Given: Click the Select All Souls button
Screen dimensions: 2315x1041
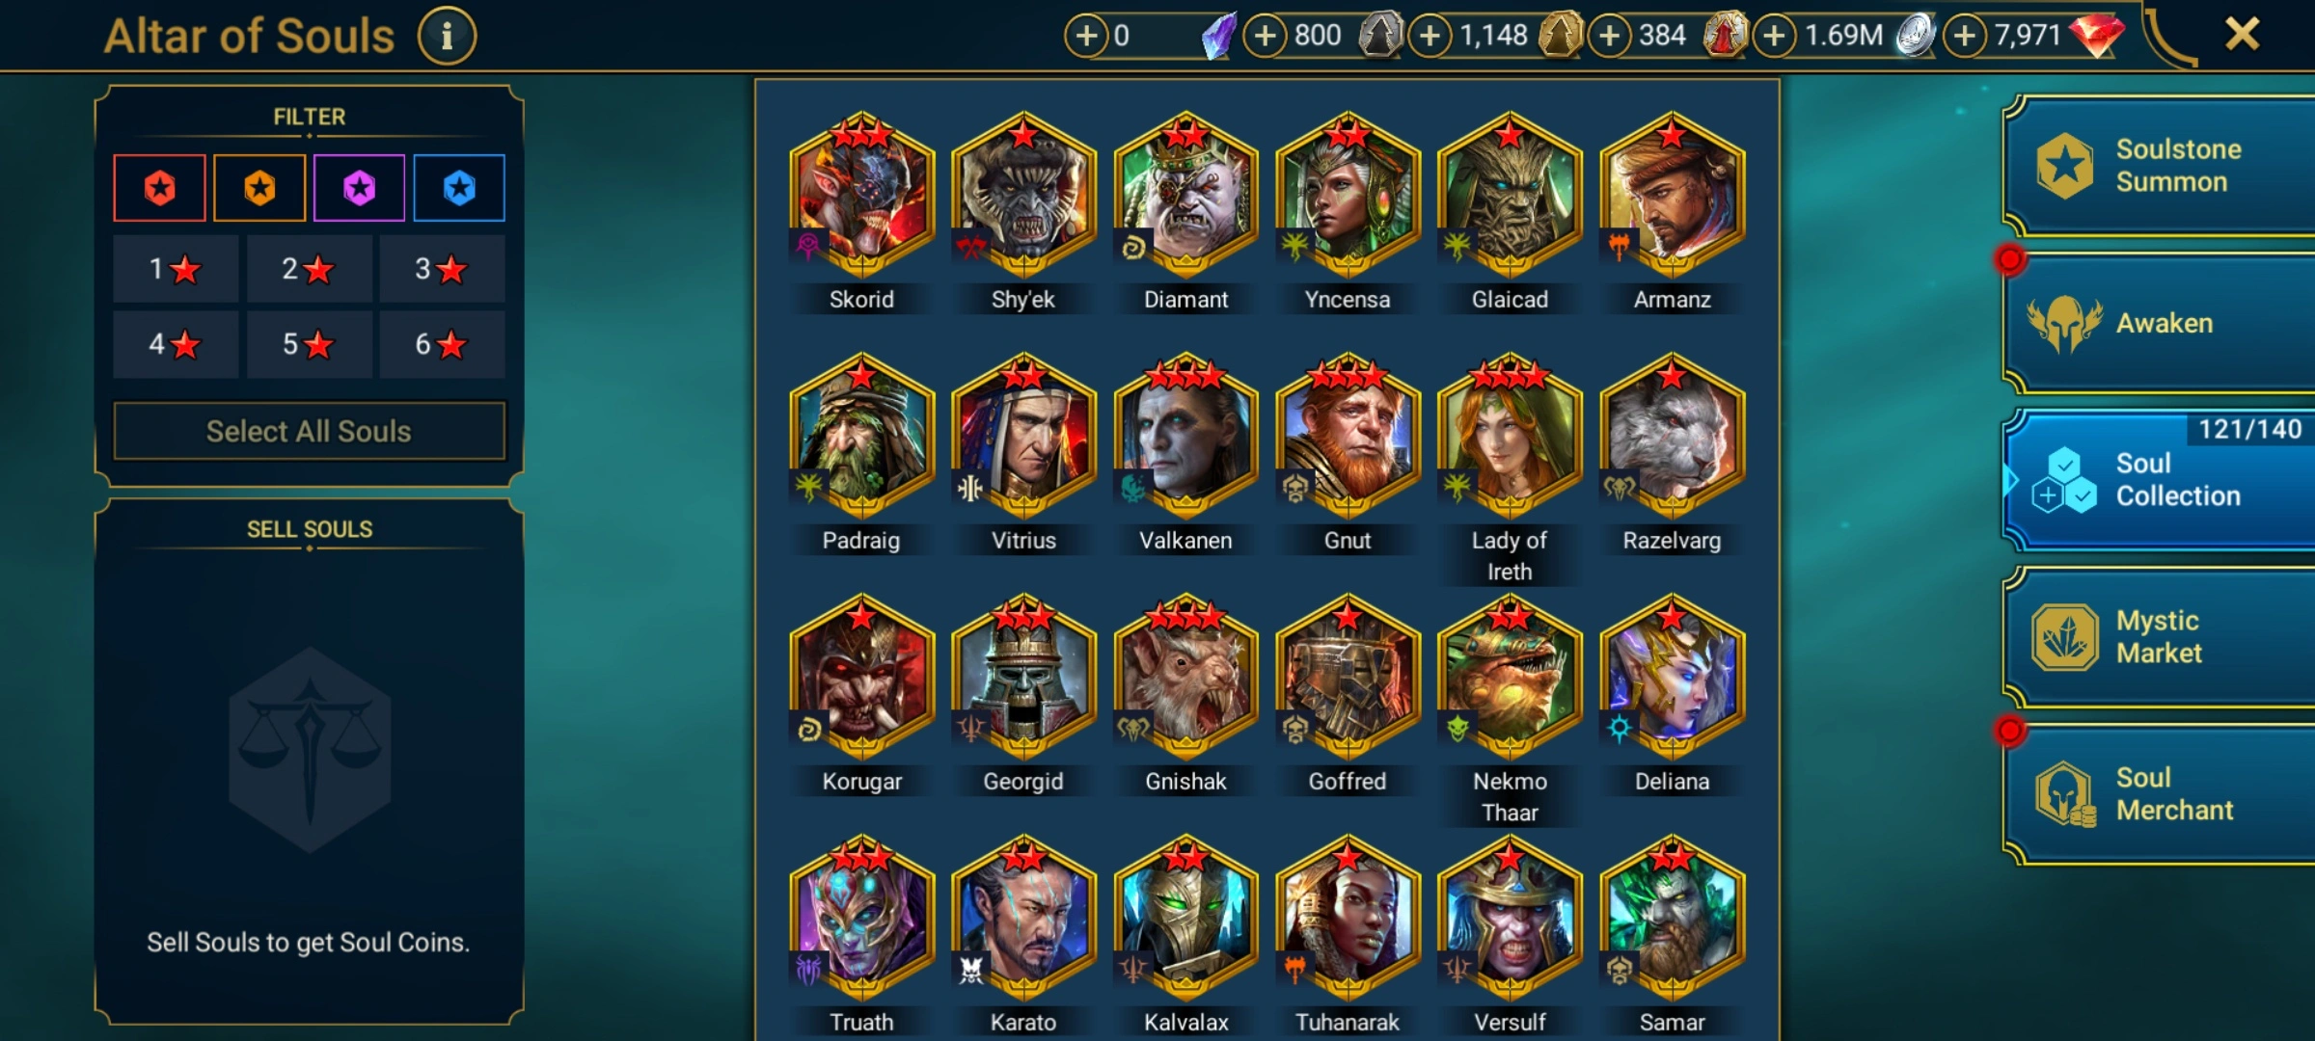Looking at the screenshot, I should point(309,431).
